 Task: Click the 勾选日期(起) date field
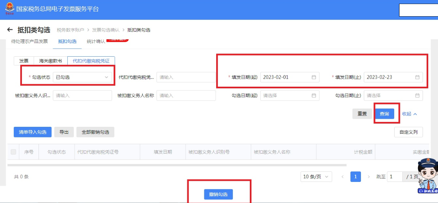(x=290, y=96)
